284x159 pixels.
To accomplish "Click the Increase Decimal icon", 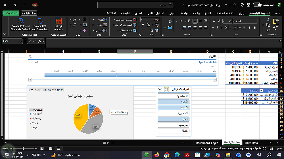I will (157, 30).
